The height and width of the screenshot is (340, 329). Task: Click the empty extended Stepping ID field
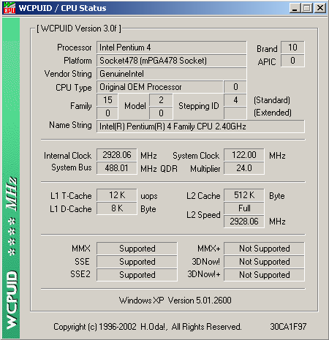click(235, 113)
